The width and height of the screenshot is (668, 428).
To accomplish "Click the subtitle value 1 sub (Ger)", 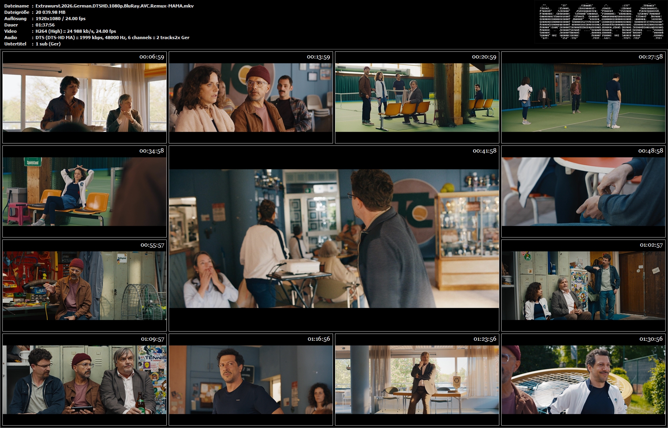I will (x=48, y=44).
